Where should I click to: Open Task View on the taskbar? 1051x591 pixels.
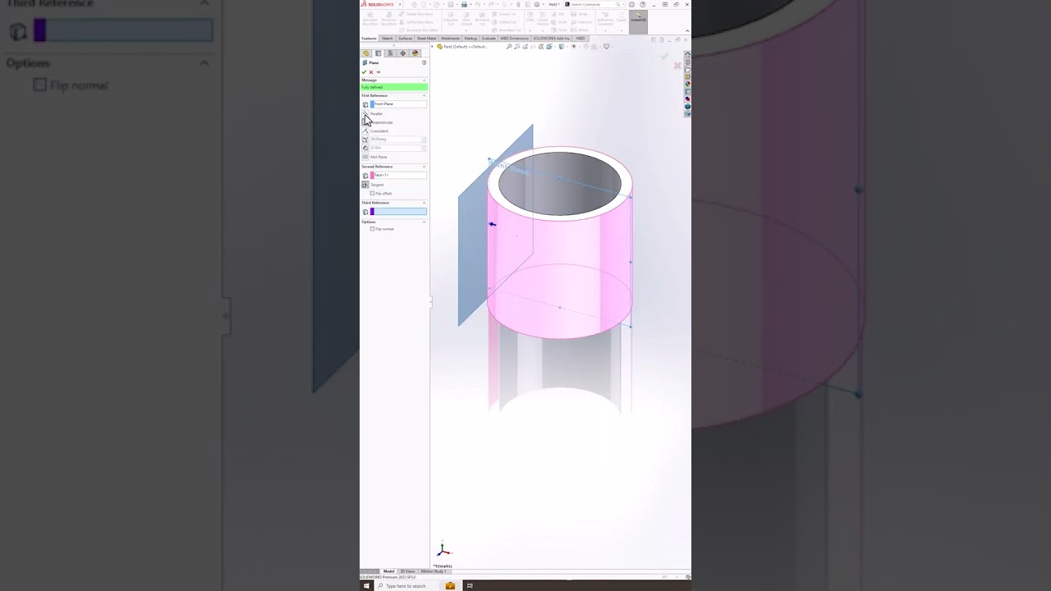470,585
